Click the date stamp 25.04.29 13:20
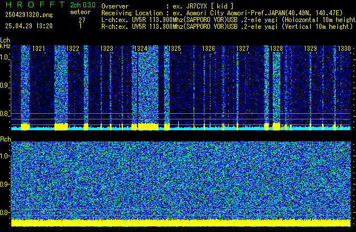 click(x=29, y=26)
